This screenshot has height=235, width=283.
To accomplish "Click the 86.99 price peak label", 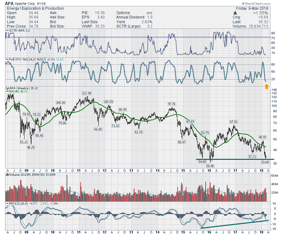I will (123, 110).
